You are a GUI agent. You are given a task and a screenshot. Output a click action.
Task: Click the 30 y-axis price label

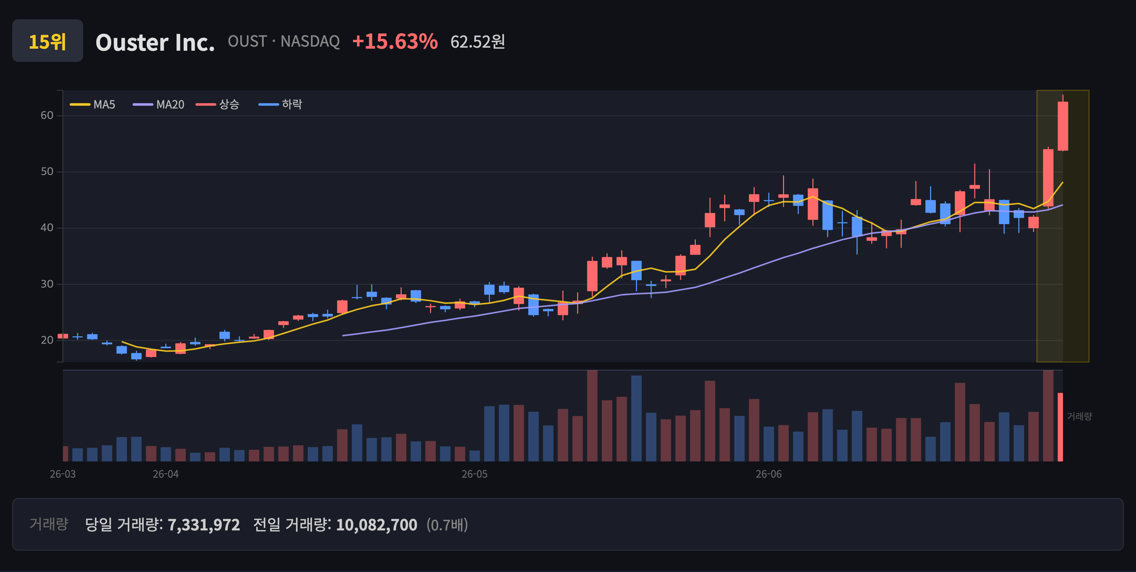(x=47, y=284)
